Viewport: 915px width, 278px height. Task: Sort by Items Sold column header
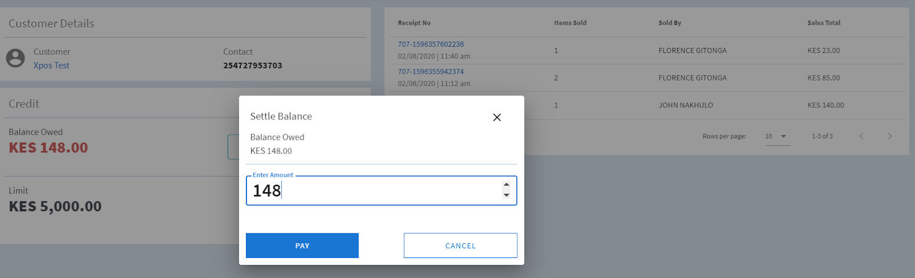[x=570, y=23]
